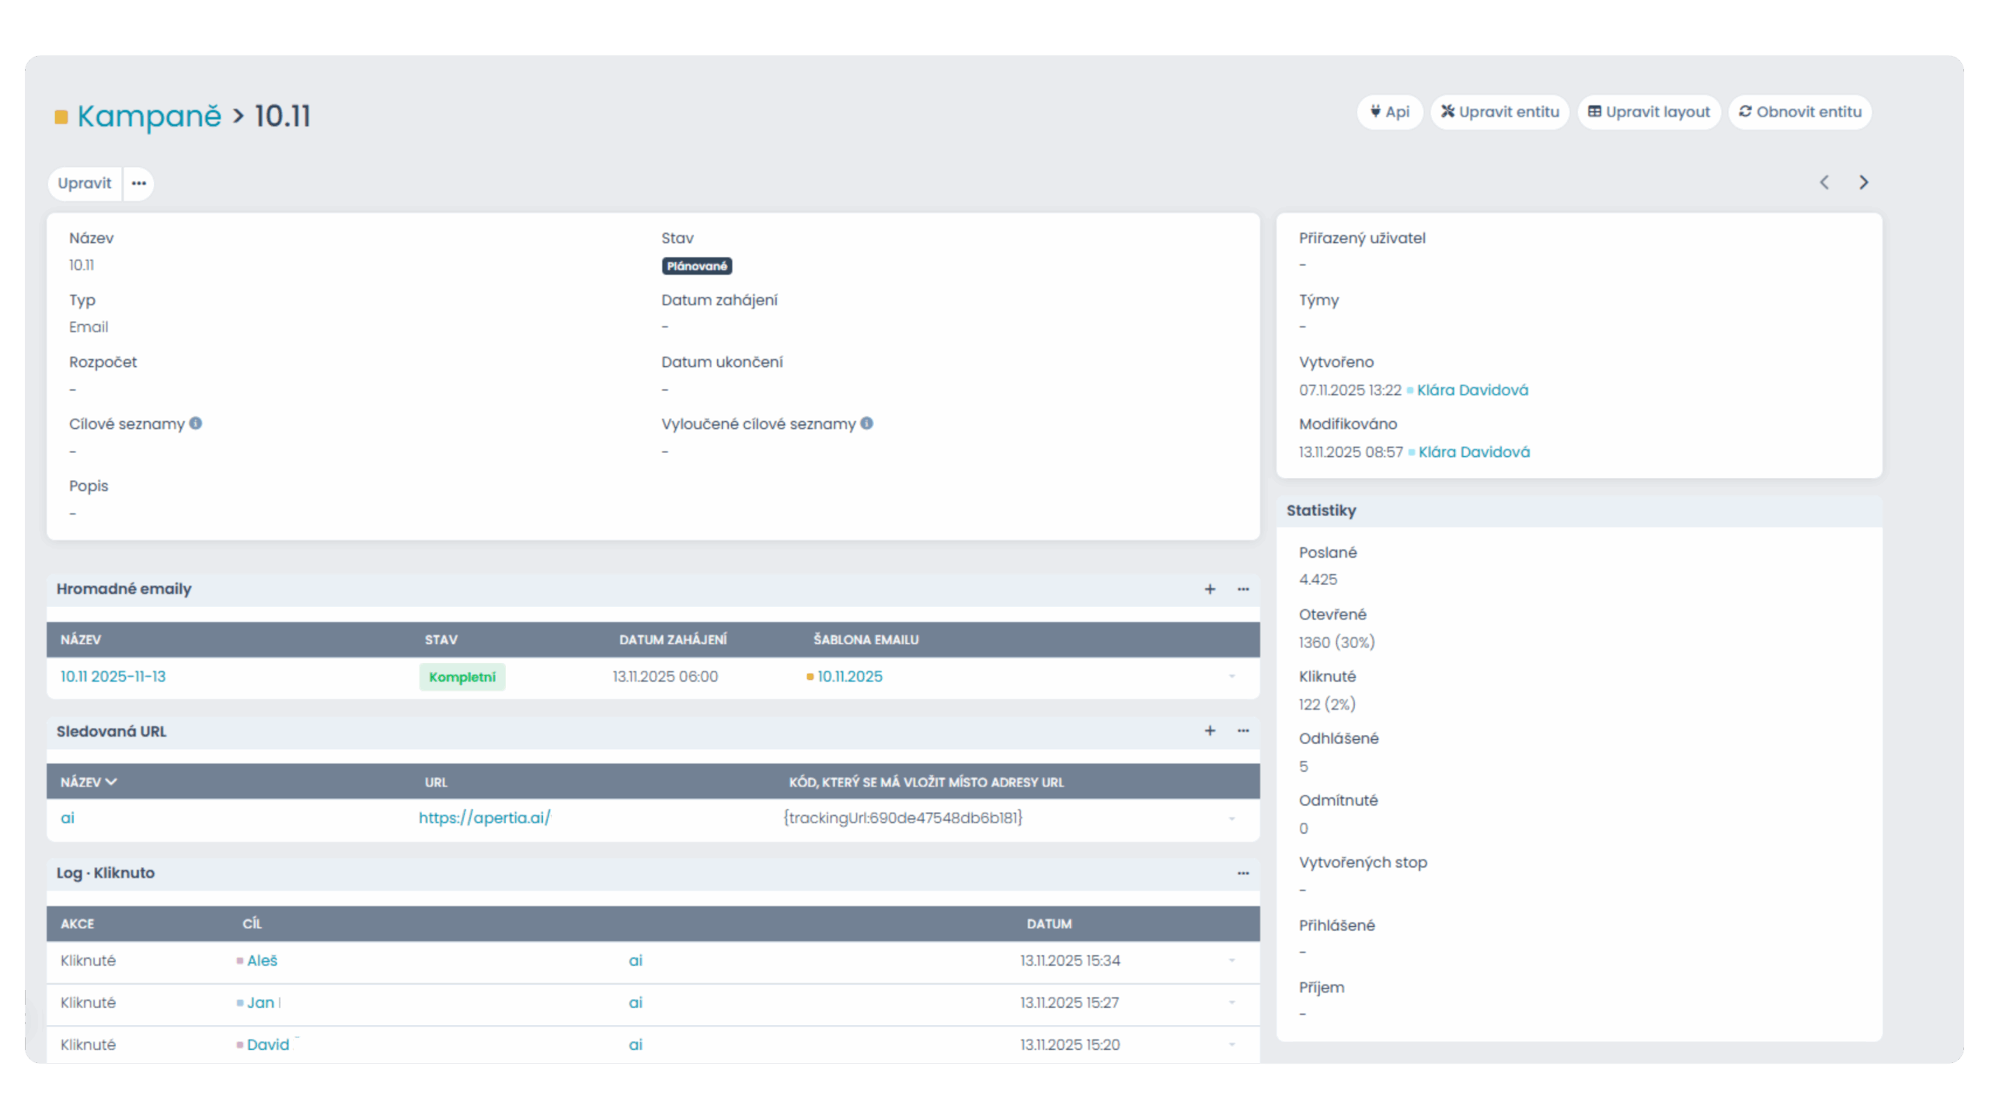
Task: Open Klára Davidová in Vytvořeno field
Action: pyautogui.click(x=1472, y=390)
